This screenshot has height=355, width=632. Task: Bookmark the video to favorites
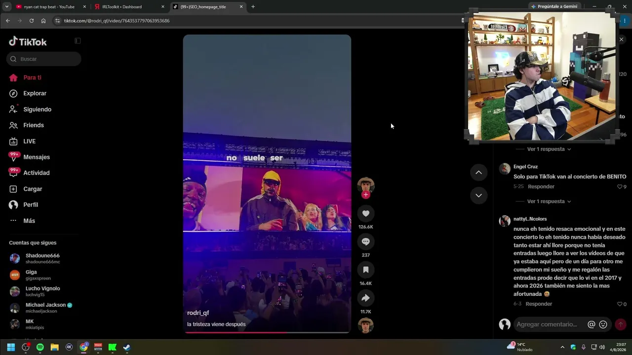point(365,270)
